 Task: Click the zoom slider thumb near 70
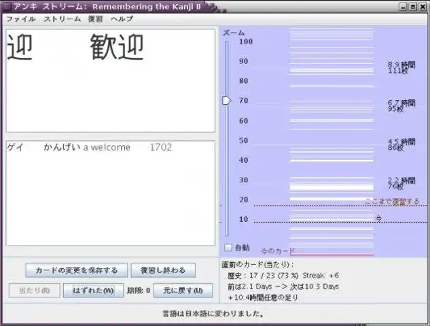click(226, 101)
